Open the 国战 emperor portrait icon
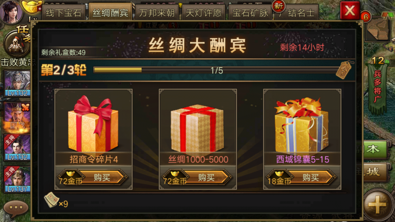 pos(17,118)
